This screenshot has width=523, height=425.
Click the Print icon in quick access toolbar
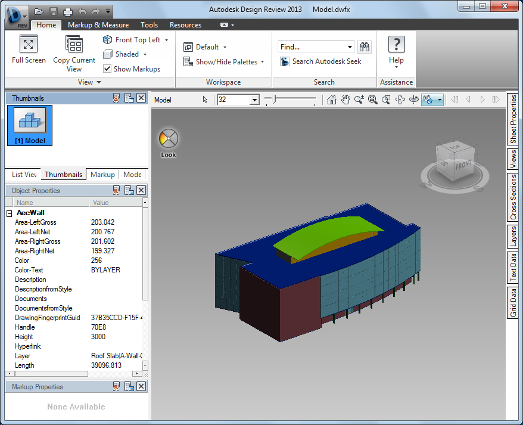pos(68,12)
